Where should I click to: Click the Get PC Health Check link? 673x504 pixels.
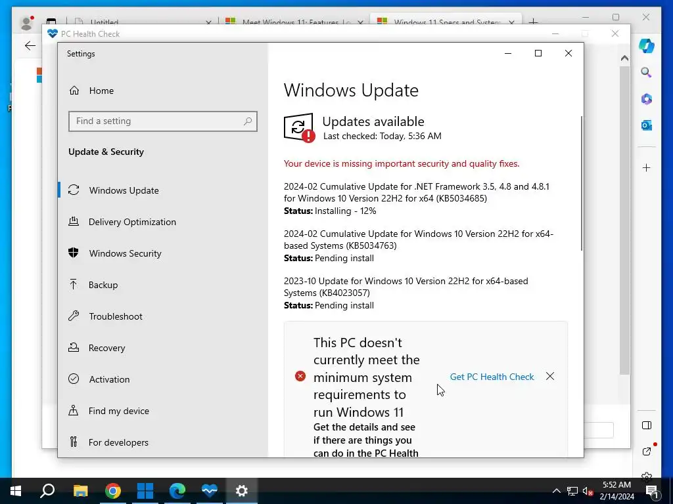tap(492, 377)
